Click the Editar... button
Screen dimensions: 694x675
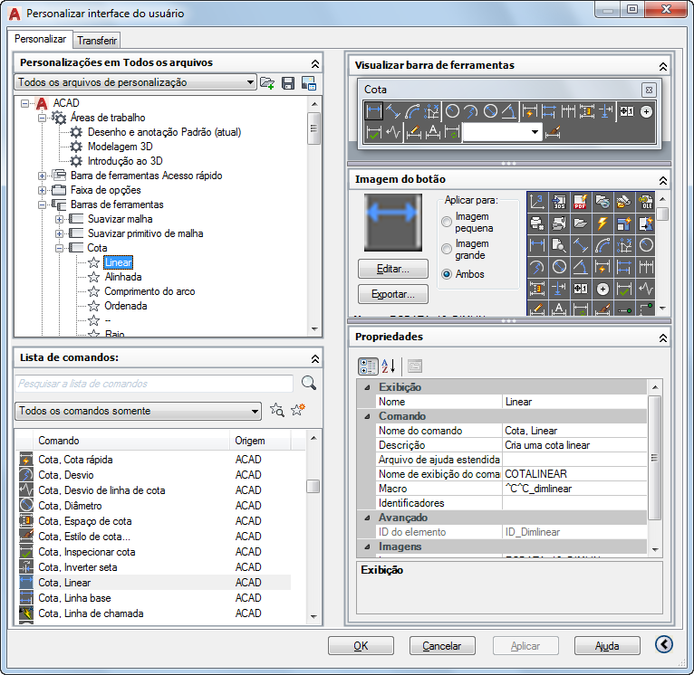point(393,269)
